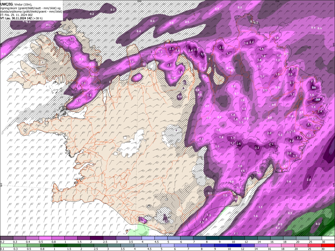Select the bright pink 0.5–0.8 upper legend swatch
The width and height of the screenshot is (335, 251).
(45, 238)
